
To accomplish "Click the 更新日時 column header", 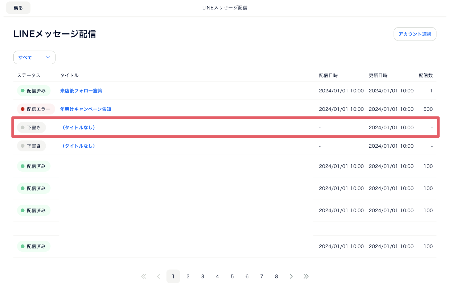I will pyautogui.click(x=378, y=75).
